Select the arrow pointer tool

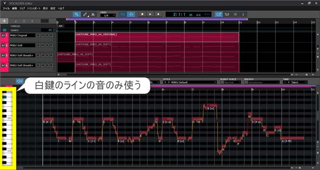pos(77,14)
